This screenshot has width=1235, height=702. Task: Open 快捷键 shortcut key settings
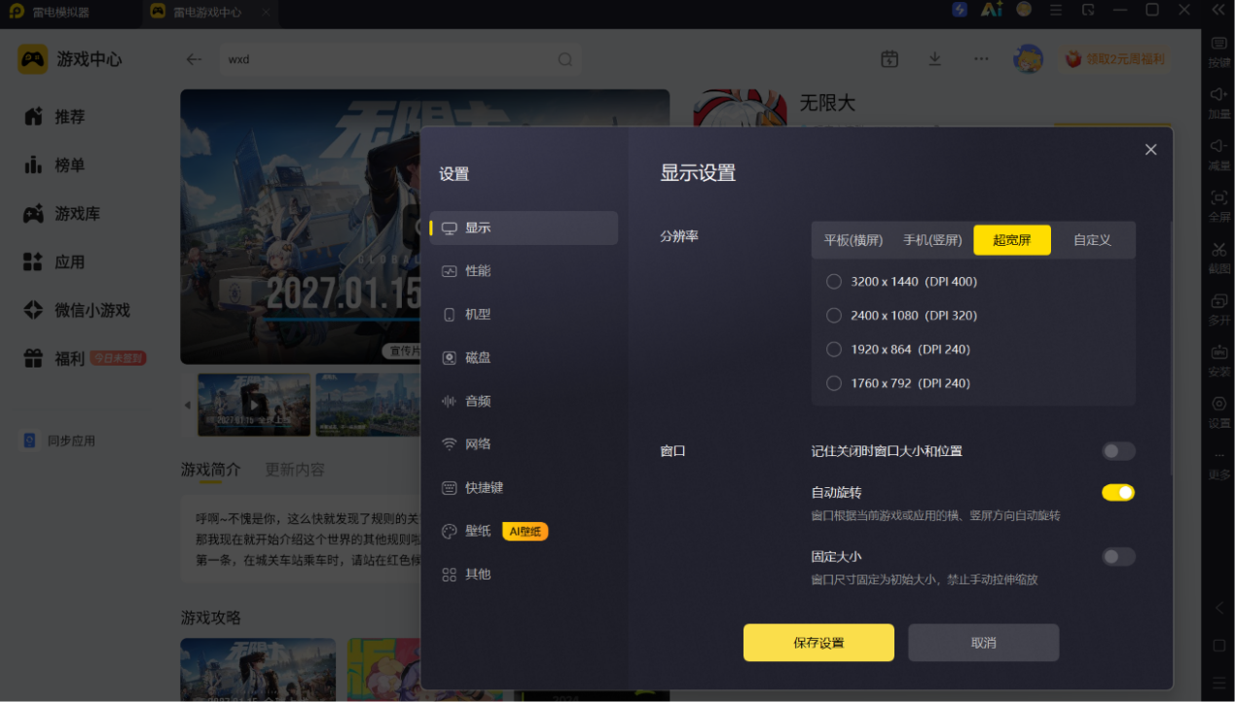(524, 487)
